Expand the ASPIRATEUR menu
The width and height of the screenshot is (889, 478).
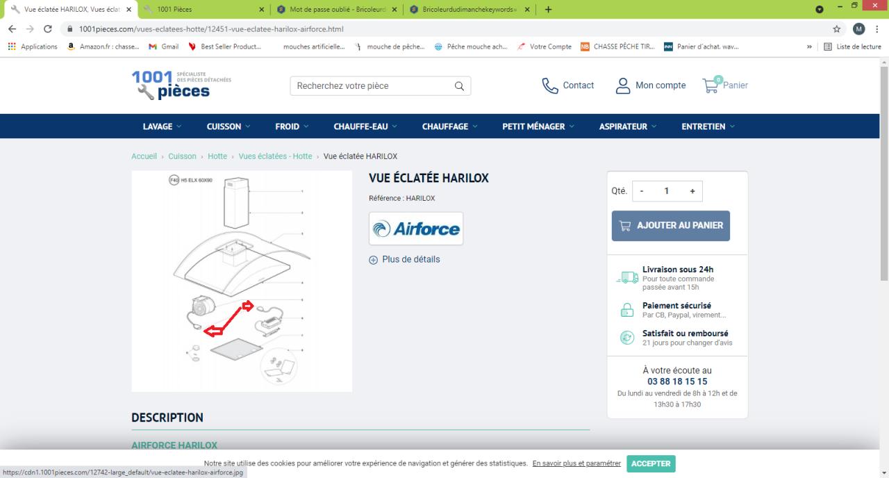click(x=629, y=126)
